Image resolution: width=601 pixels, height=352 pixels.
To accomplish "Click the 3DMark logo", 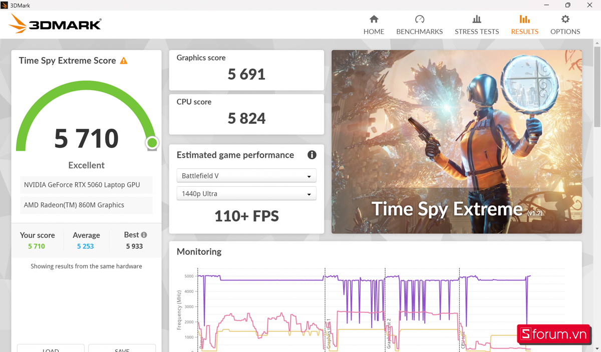I will coord(55,24).
